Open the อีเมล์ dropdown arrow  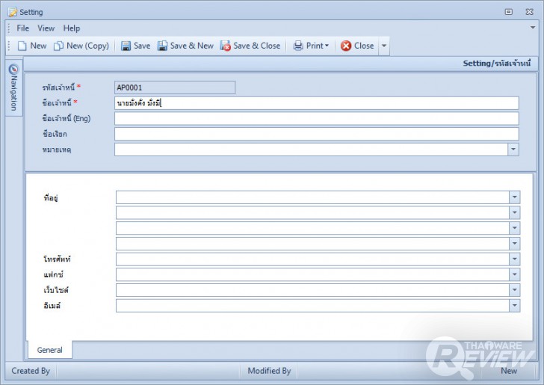[515, 306]
